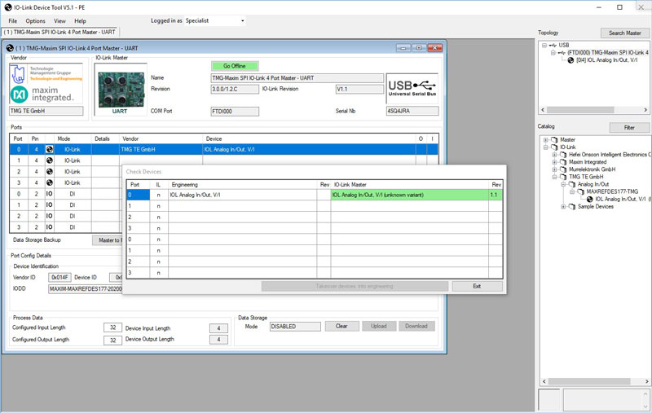Open the Options menu
This screenshot has height=413, width=652.
35,21
